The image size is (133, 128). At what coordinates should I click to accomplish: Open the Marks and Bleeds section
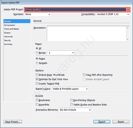11,29
